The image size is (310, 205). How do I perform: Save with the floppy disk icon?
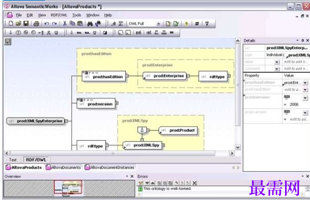pos(26,23)
